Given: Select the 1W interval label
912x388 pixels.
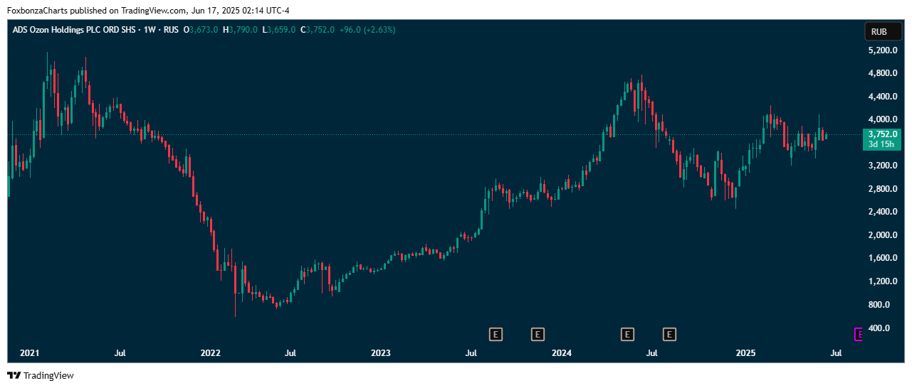Looking at the screenshot, I should tap(150, 31).
